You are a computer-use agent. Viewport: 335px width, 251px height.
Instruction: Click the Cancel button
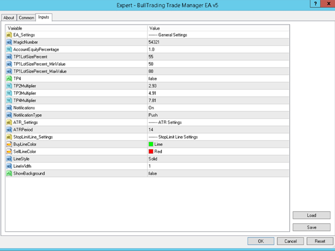click(x=291, y=241)
